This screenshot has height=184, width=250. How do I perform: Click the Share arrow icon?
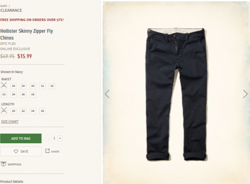(x=47, y=151)
